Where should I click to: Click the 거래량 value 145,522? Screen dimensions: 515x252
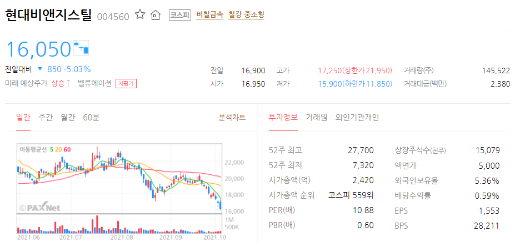[496, 70]
